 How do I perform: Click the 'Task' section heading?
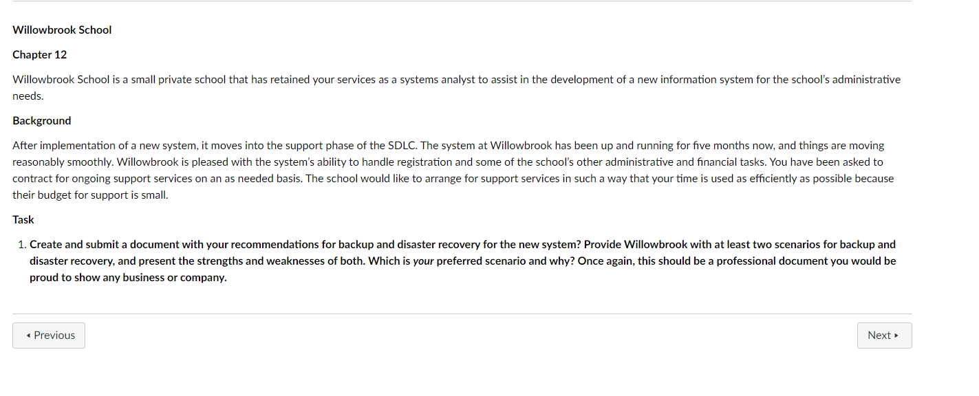click(23, 219)
